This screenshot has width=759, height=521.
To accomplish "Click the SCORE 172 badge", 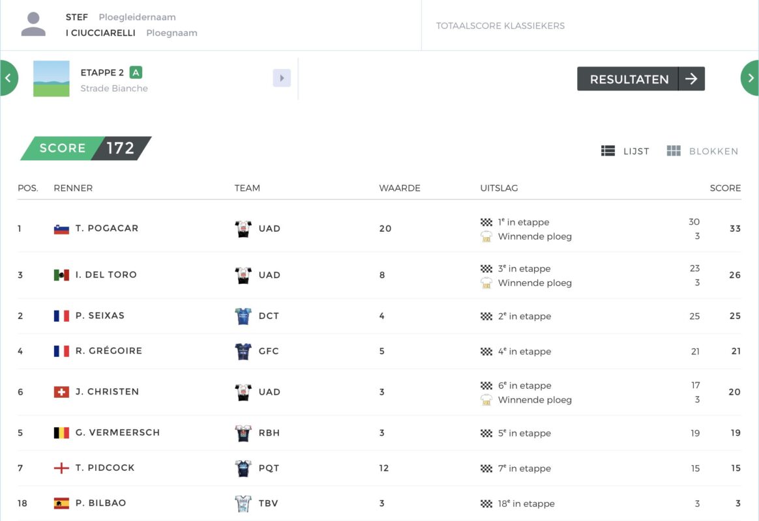I will coord(85,148).
